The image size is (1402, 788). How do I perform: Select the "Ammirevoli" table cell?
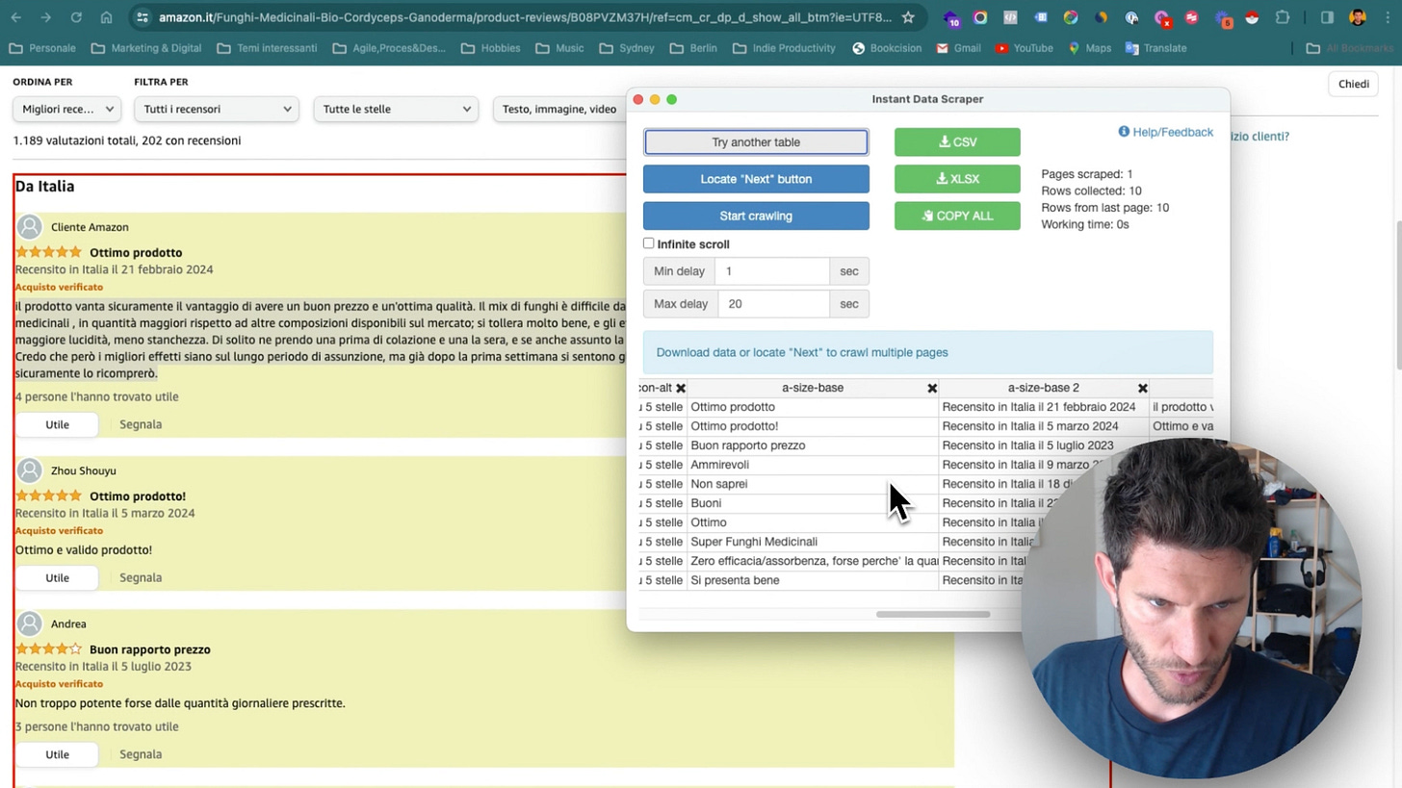click(813, 465)
